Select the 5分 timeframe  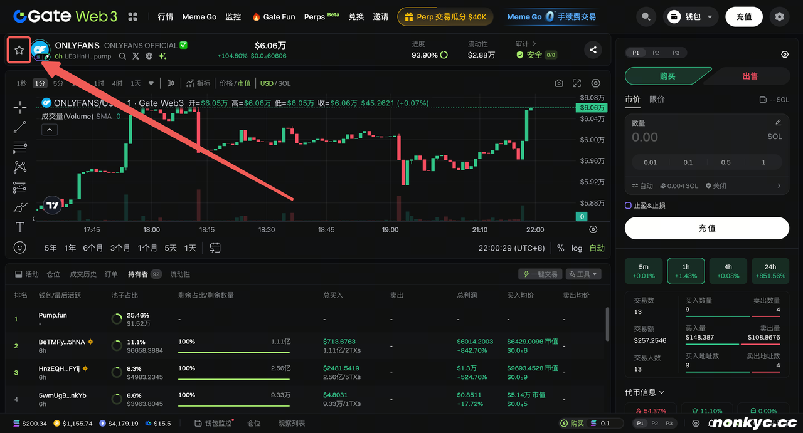click(x=58, y=83)
